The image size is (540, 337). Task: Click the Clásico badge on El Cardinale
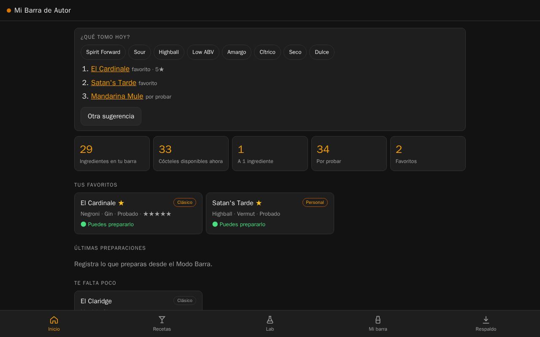[x=185, y=203]
